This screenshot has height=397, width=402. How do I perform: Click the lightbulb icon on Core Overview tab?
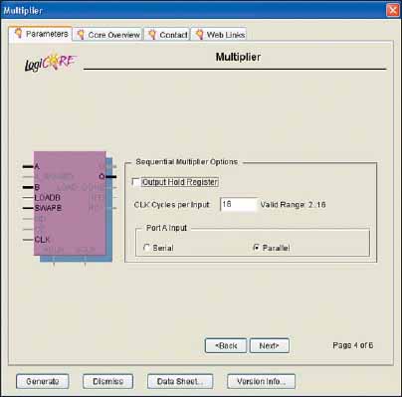coord(81,34)
